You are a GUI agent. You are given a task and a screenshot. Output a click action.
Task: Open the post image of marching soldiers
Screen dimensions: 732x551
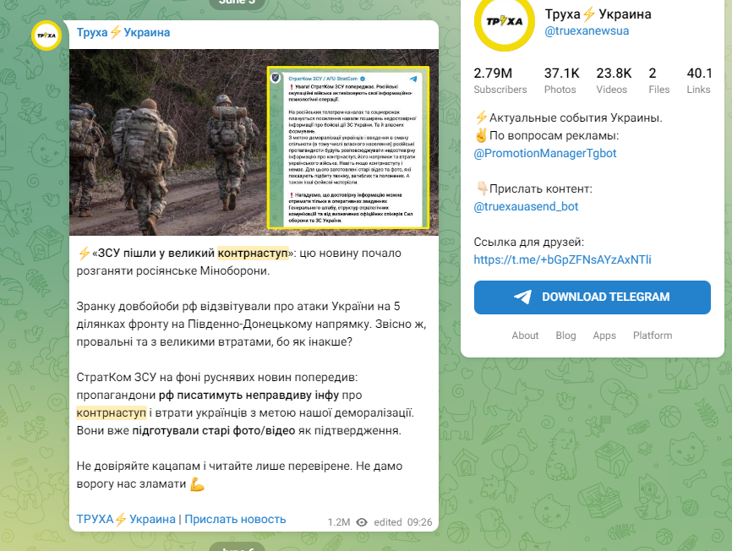[254, 142]
